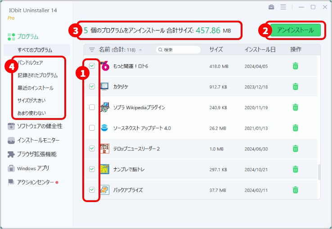The height and width of the screenshot is (229, 332).
Task: Click テロップニュースリーダー 2 app icon
Action: 105,149
